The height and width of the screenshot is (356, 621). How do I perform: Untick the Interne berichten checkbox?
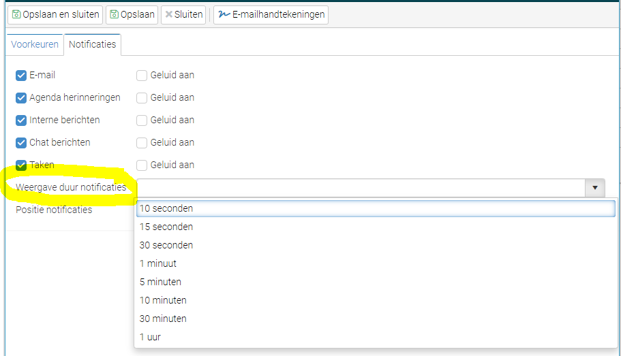(21, 120)
